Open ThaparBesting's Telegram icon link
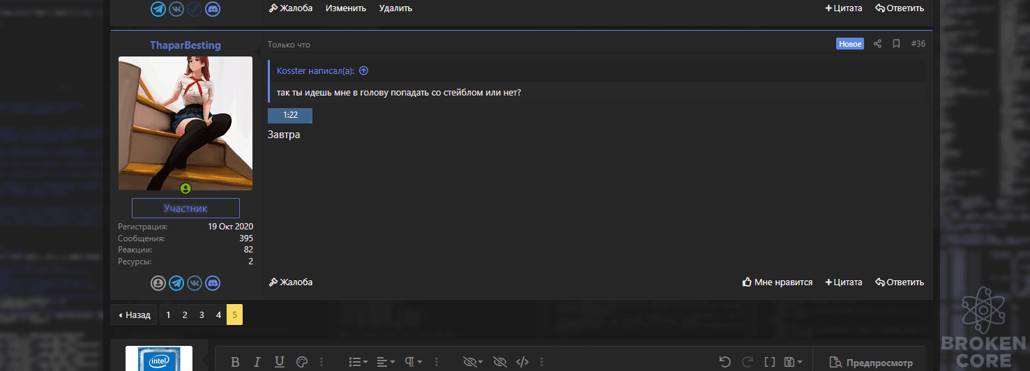The width and height of the screenshot is (1030, 371). click(176, 283)
